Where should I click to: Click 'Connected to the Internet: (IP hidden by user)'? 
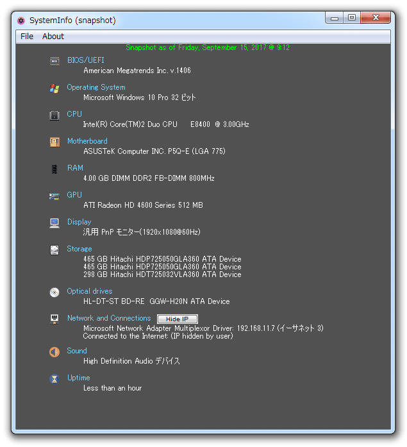[x=158, y=336]
